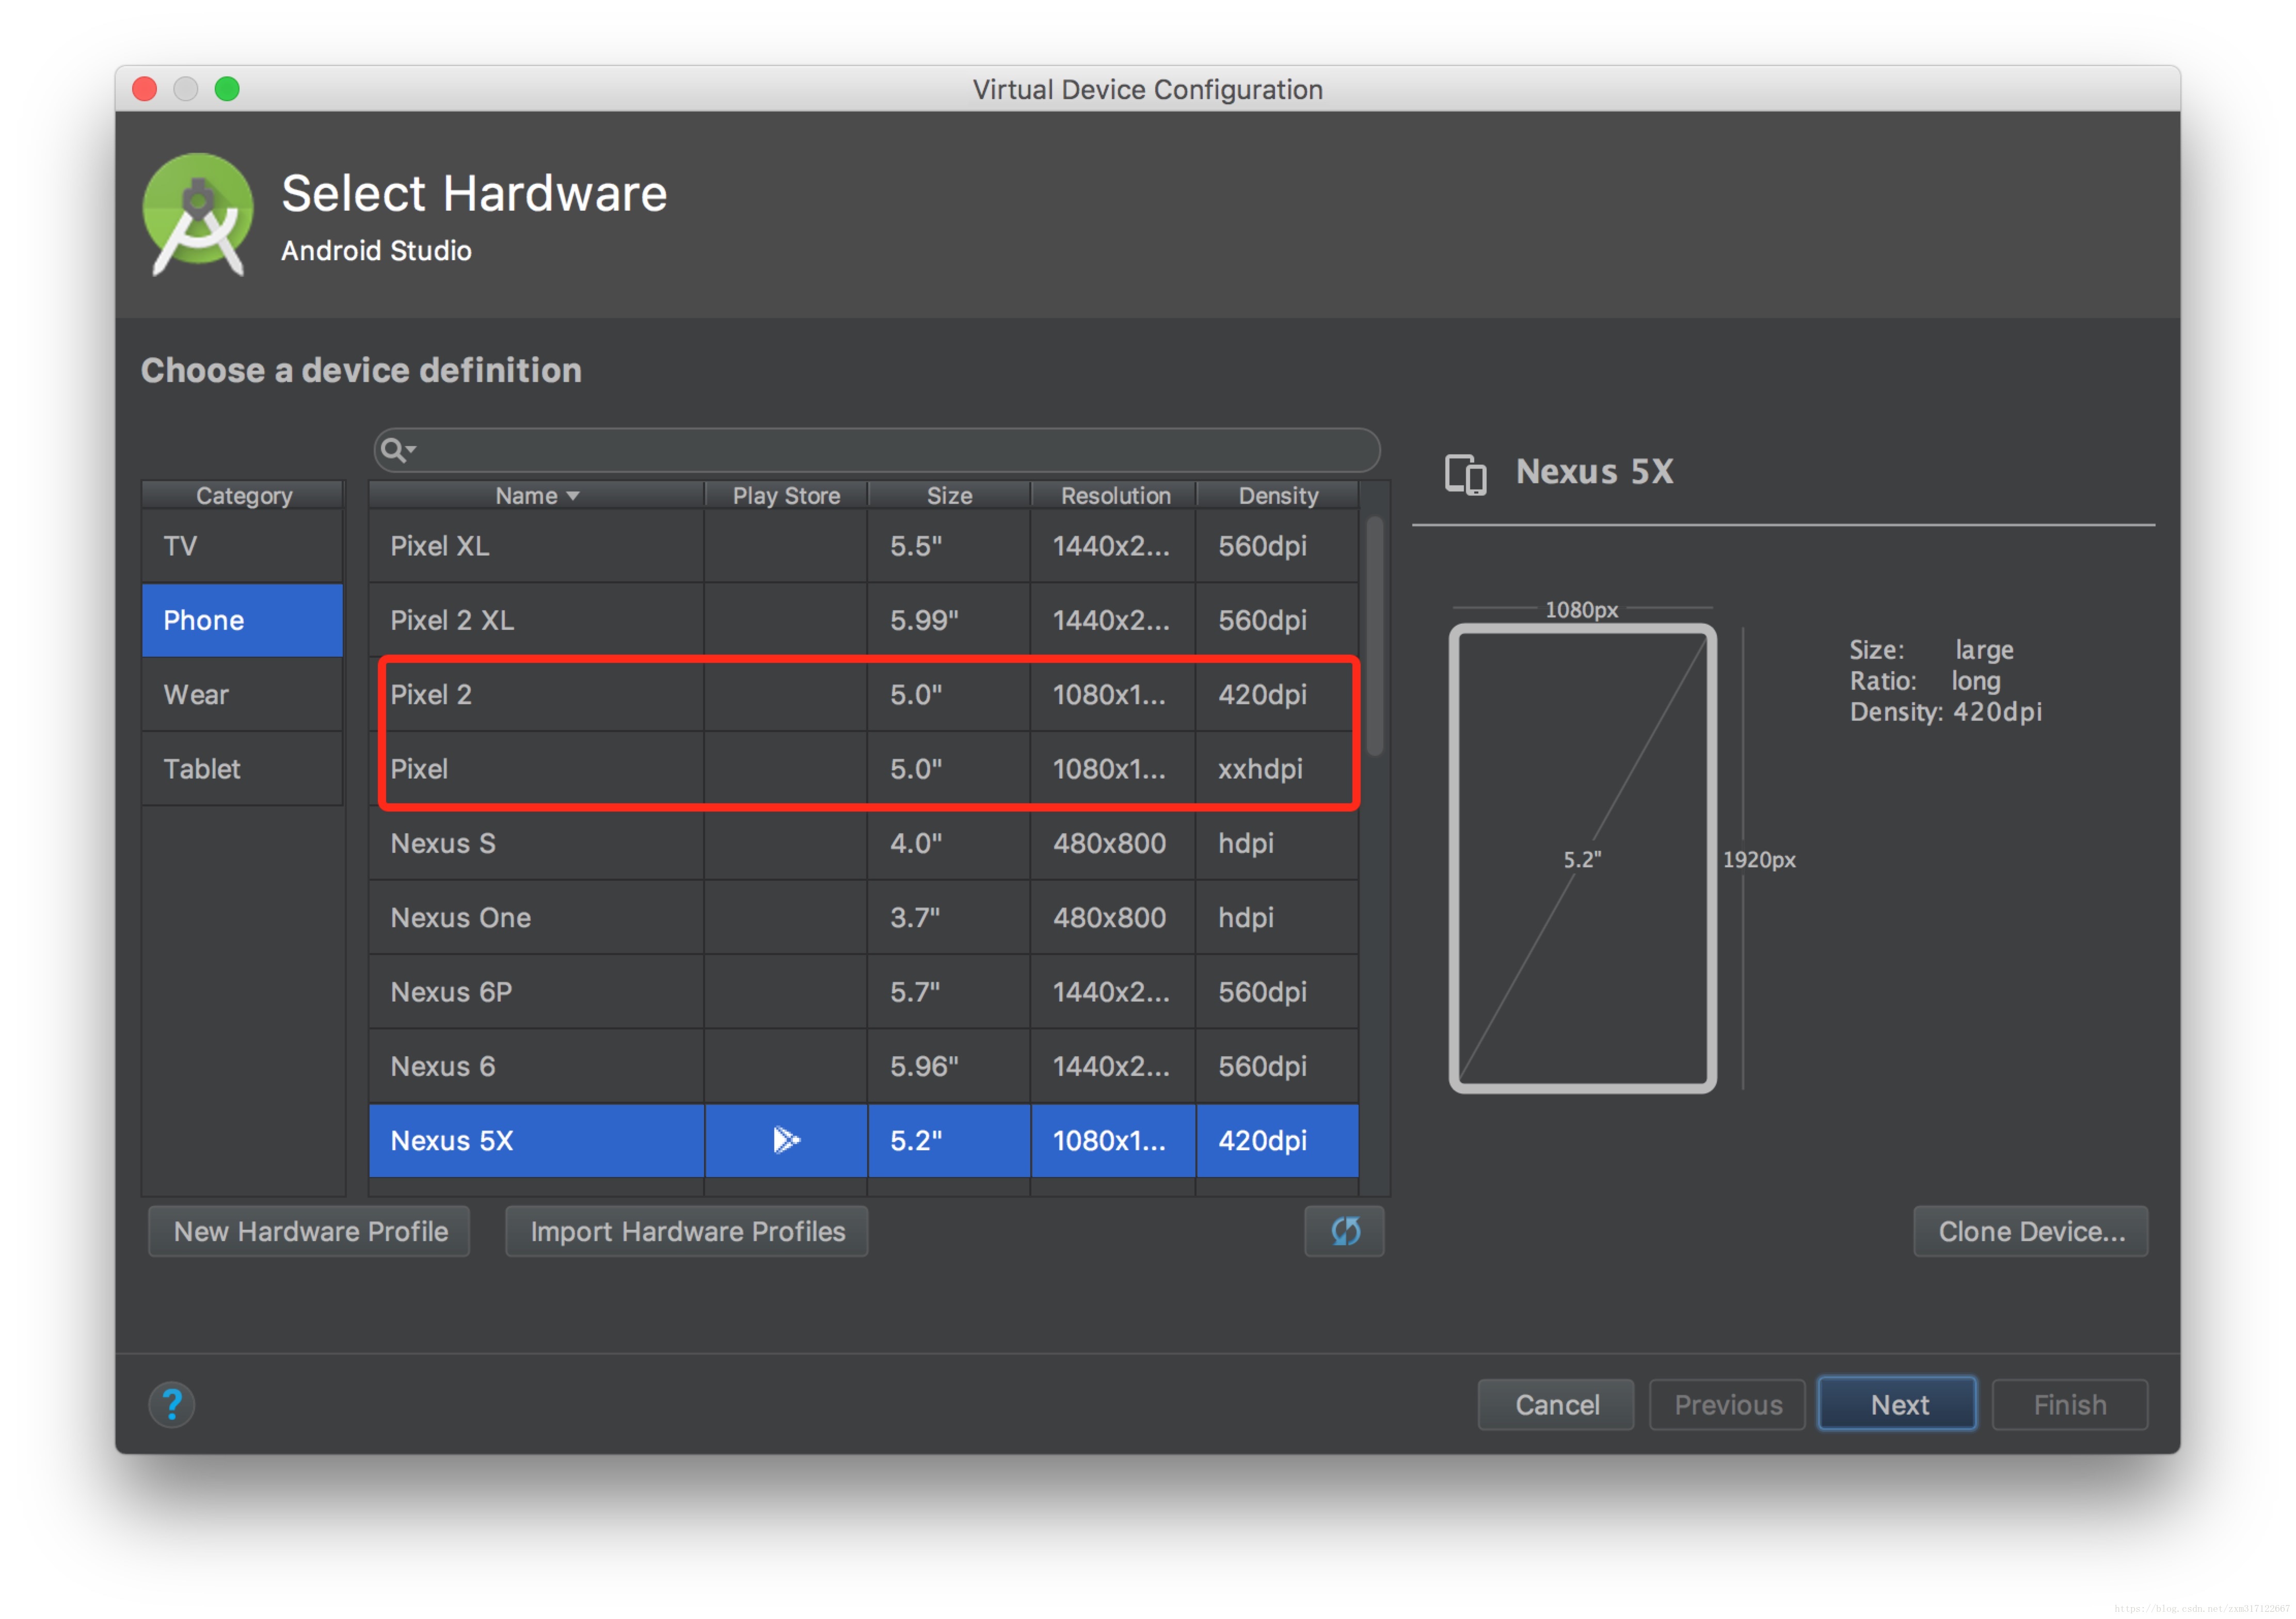
Task: Open New Hardware Profile
Action: (310, 1231)
